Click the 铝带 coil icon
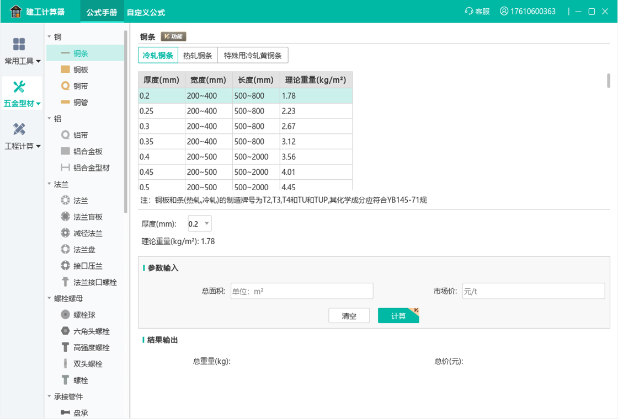 pyautogui.click(x=66, y=135)
